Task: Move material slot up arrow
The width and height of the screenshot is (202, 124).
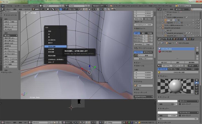Action: click(x=197, y=57)
